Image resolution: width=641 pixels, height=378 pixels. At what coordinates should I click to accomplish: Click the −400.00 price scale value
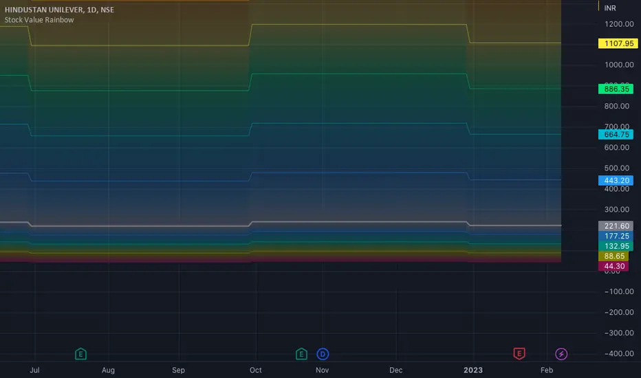pos(619,354)
